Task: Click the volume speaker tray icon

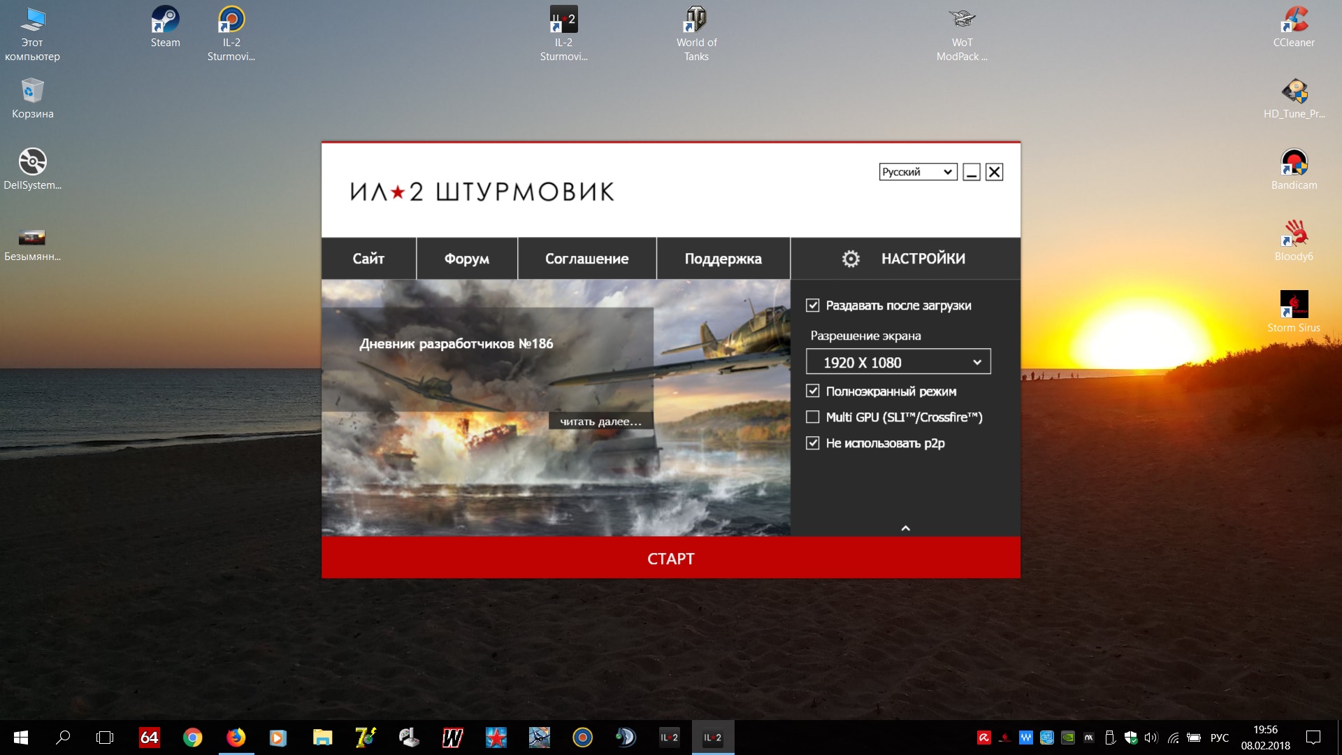Action: 1151,738
